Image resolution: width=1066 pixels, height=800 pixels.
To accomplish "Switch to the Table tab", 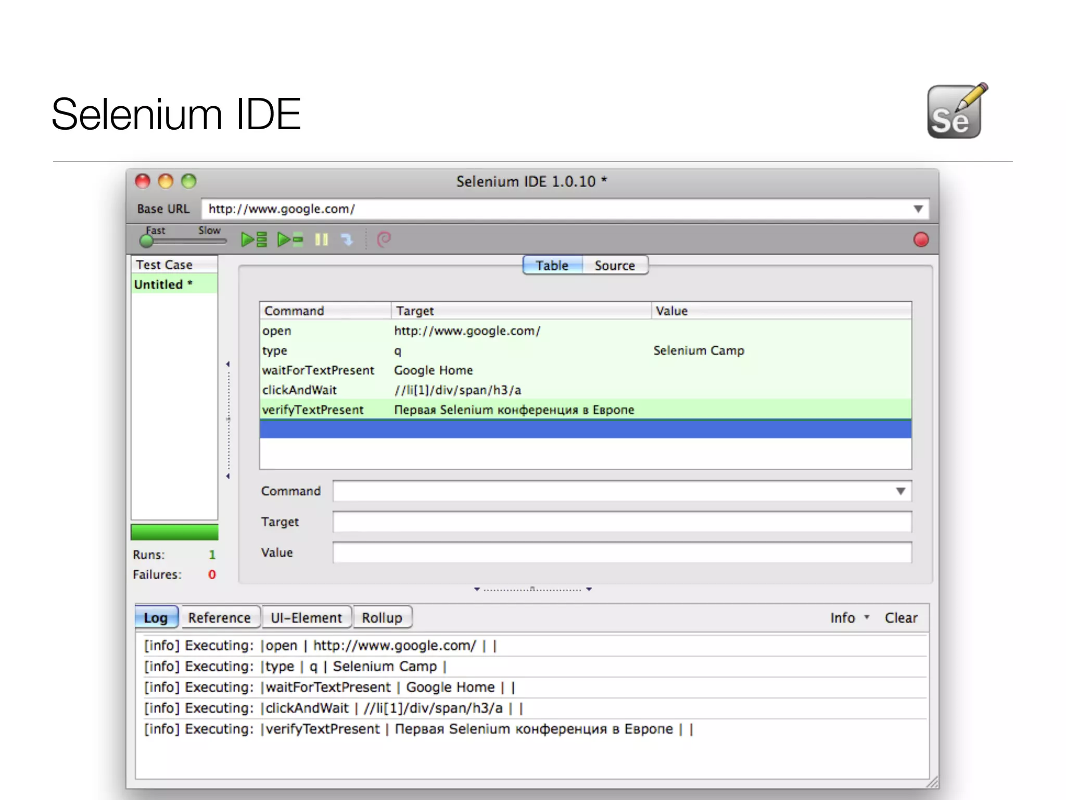I will pos(552,266).
